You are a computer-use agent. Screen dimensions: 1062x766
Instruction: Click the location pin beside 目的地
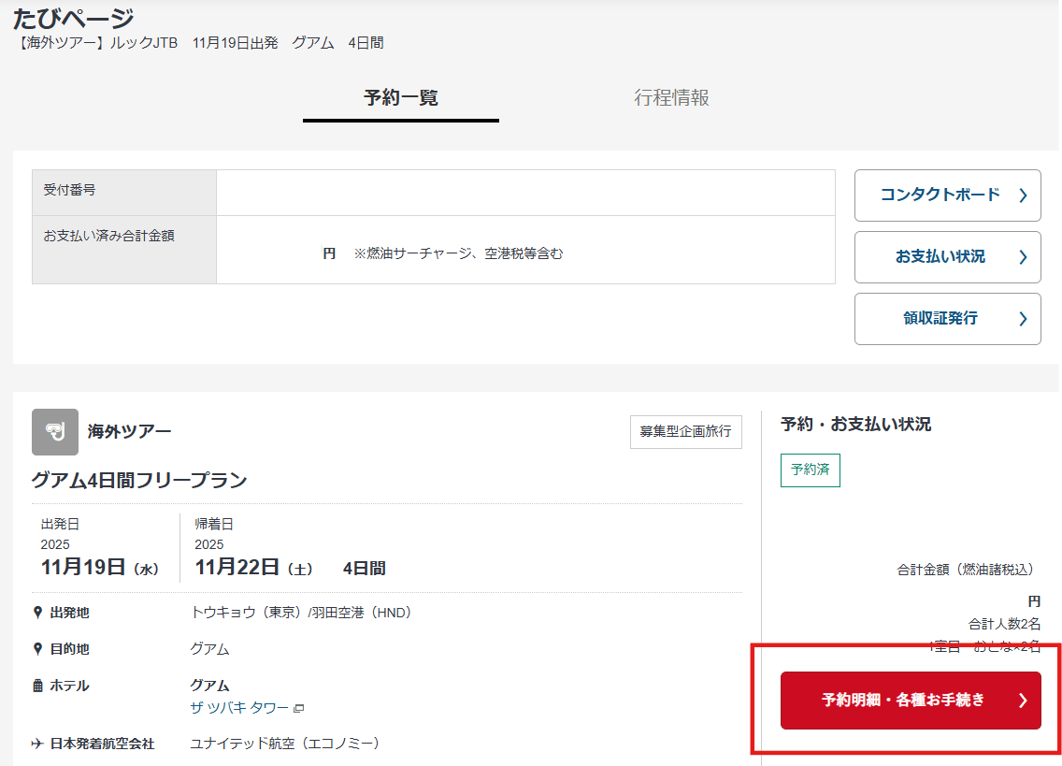(x=37, y=649)
